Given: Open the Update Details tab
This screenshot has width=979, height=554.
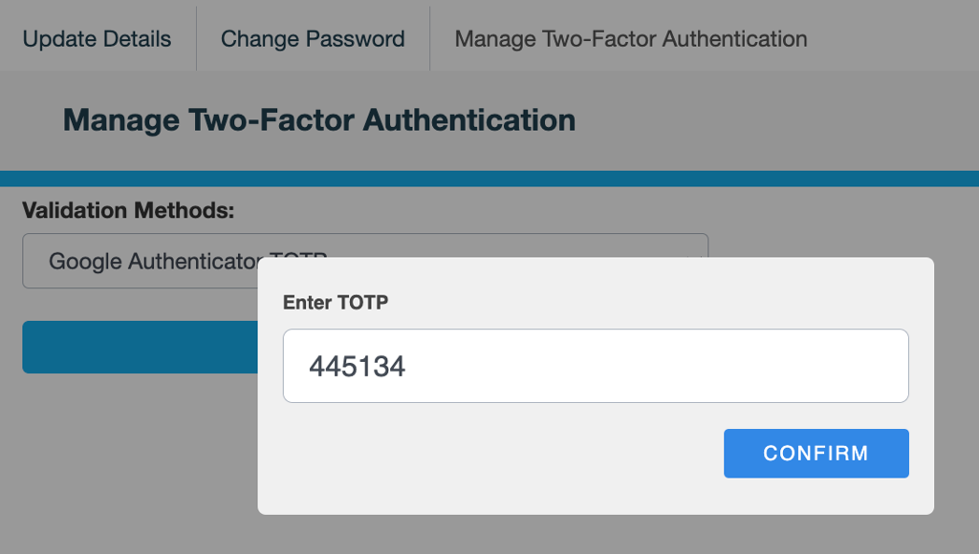Looking at the screenshot, I should click(x=97, y=39).
